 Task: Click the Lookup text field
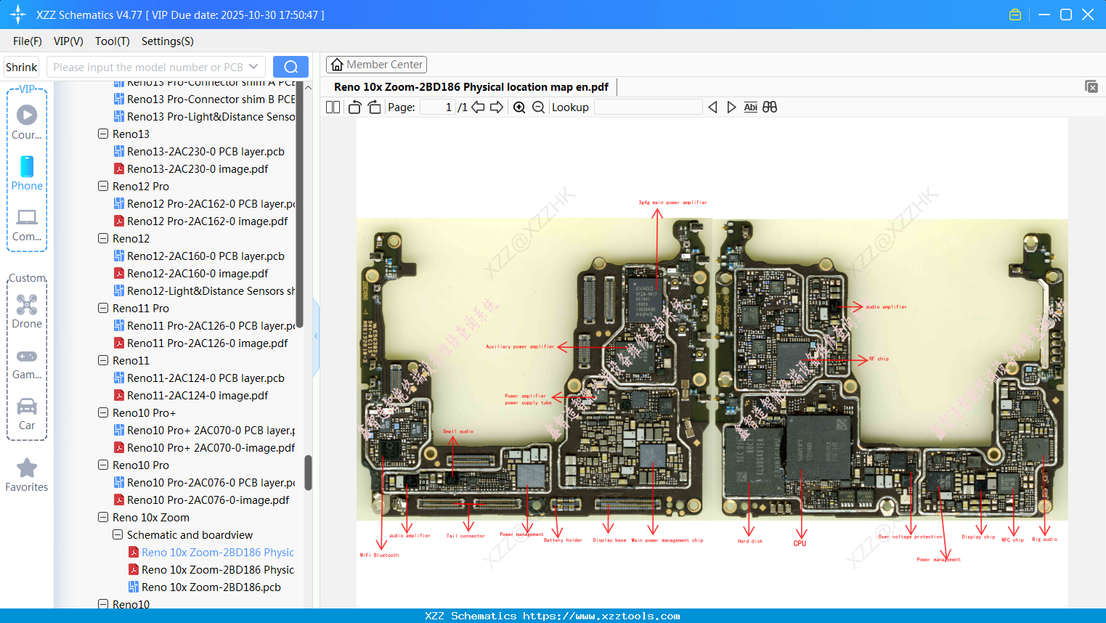click(648, 107)
